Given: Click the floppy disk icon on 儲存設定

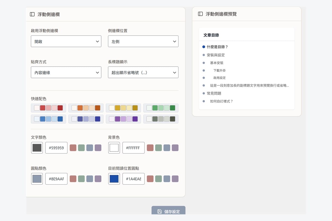Looking at the screenshot, I should 160,212.
